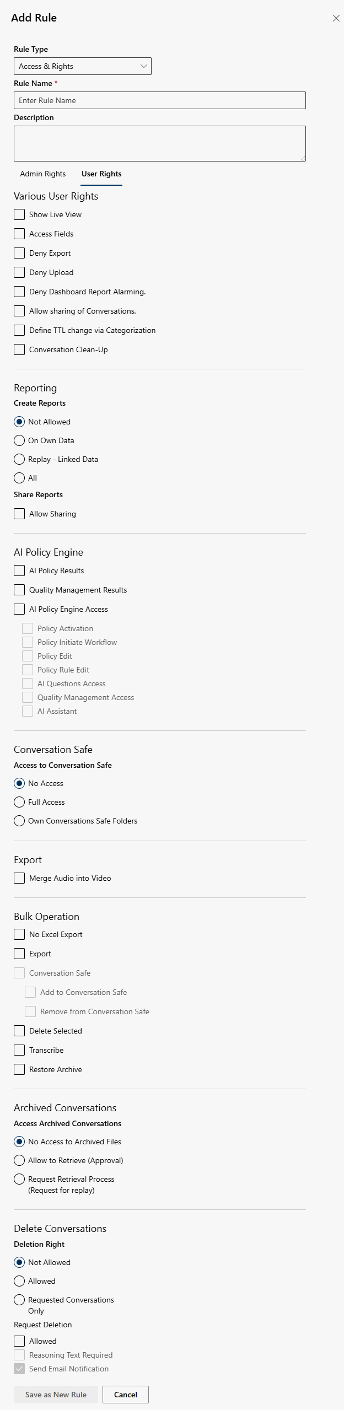The image size is (344, 1410).
Task: Select On Own Data for Create Reports
Action: click(x=19, y=440)
